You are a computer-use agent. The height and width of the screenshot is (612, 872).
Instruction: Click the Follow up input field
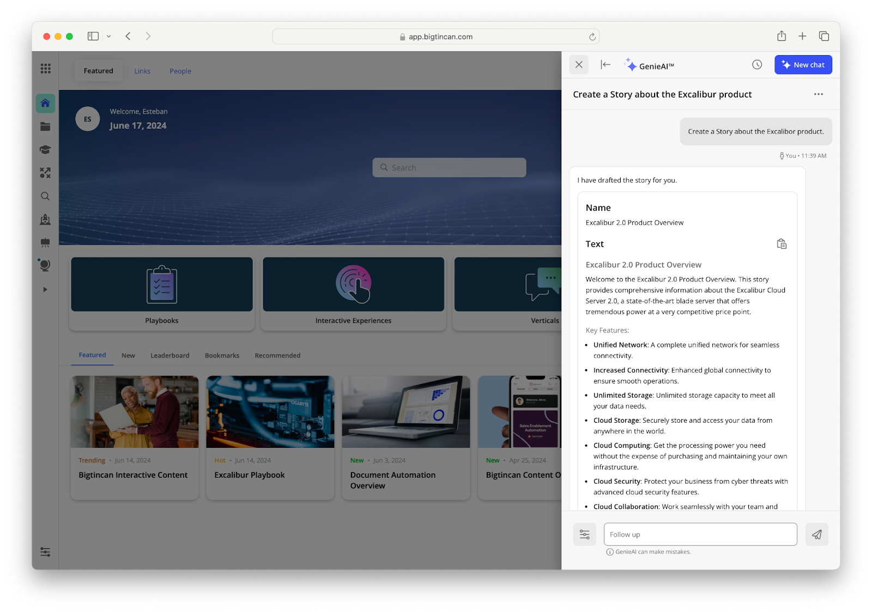point(700,535)
